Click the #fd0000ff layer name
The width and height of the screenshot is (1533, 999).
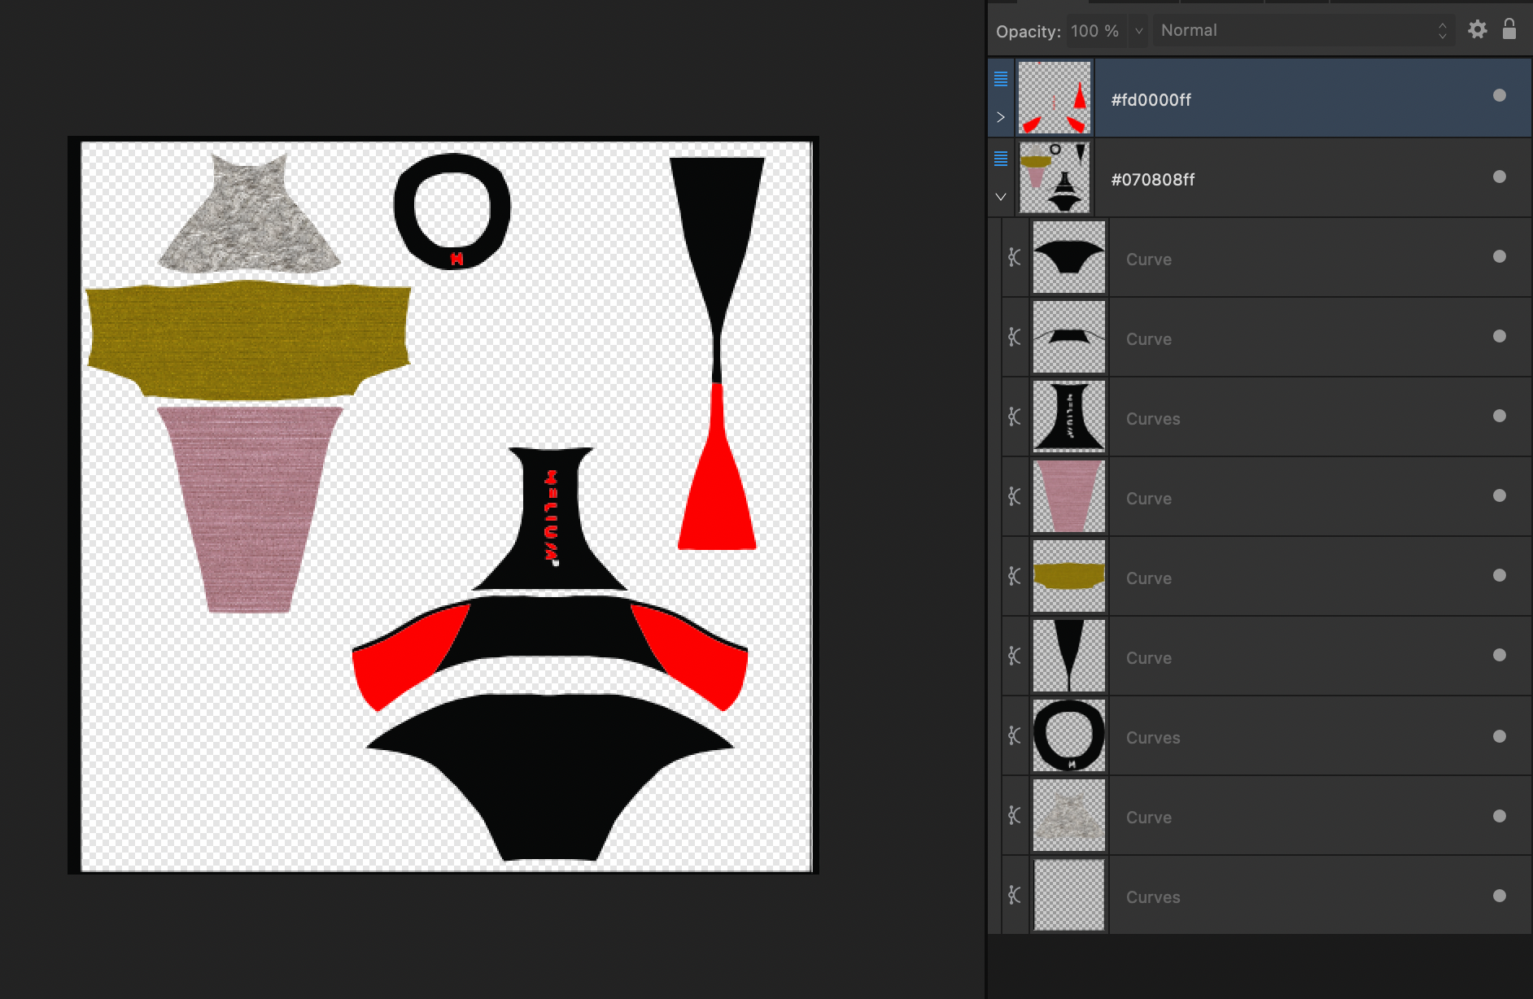pos(1151,100)
